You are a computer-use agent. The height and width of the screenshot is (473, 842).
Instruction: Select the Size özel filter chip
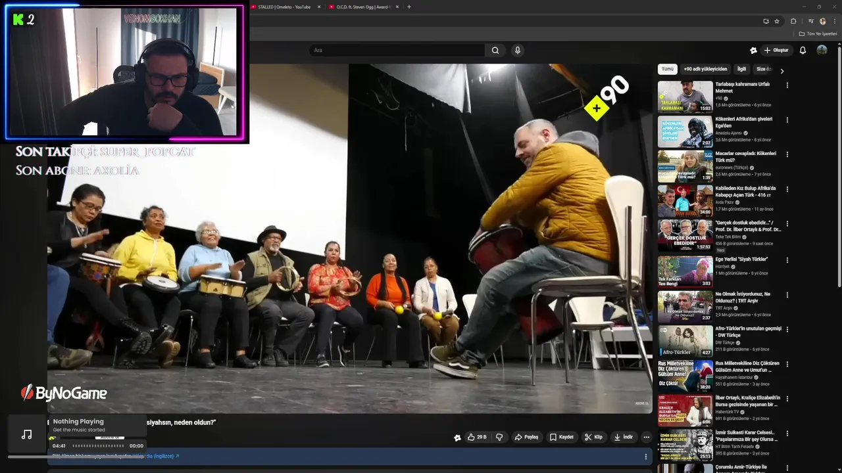(x=764, y=69)
